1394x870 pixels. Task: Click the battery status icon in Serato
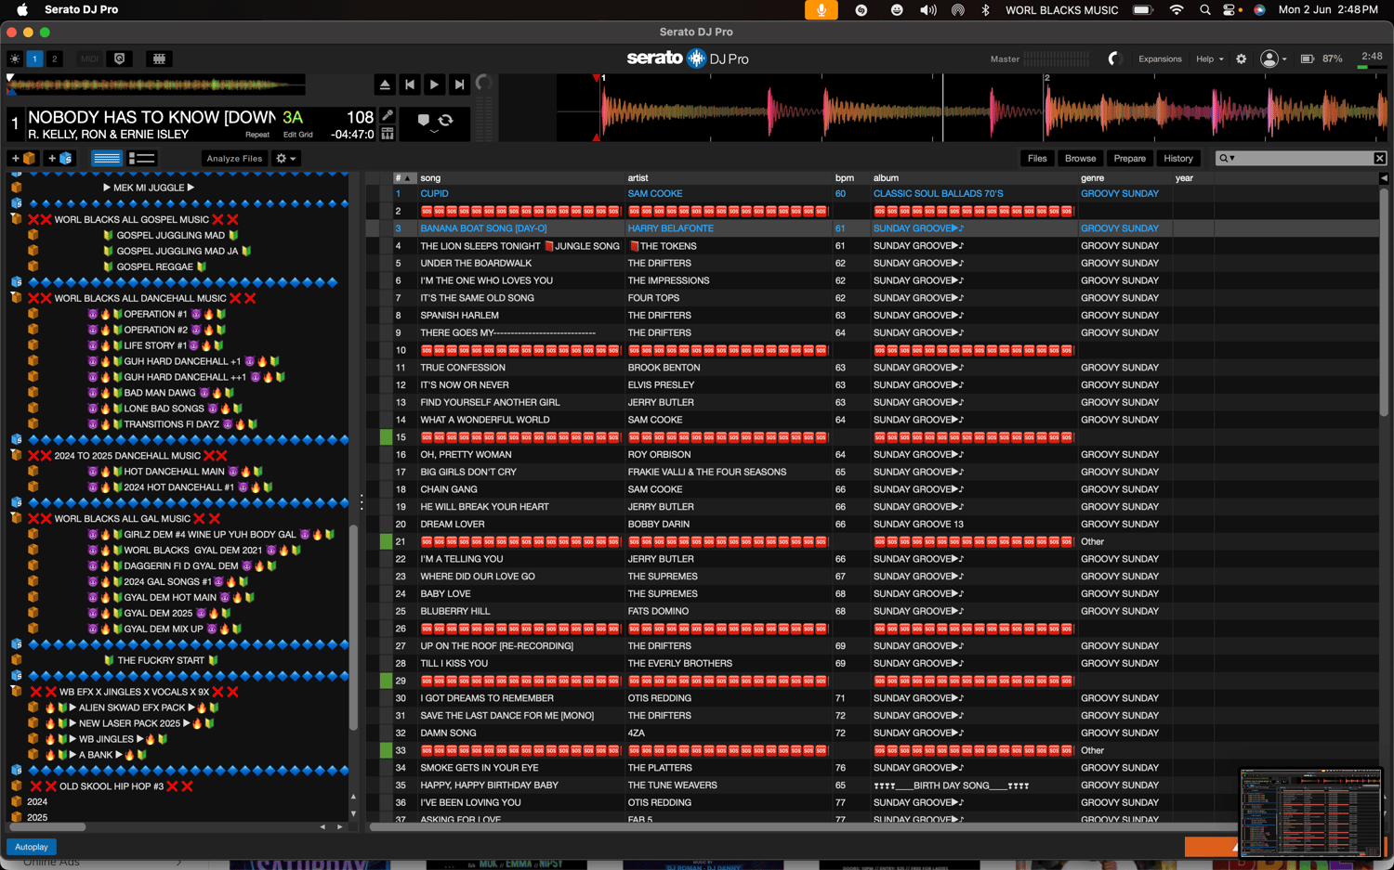pos(1308,58)
